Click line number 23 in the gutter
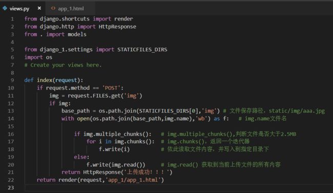This screenshot has width=333, height=193. click(11, 188)
